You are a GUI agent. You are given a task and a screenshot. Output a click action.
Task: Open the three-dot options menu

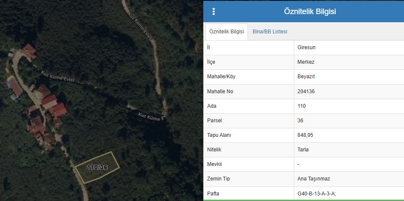coord(214,12)
